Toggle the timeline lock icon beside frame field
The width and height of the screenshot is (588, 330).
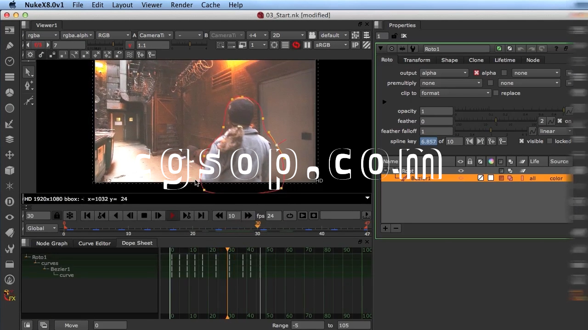(x=57, y=215)
